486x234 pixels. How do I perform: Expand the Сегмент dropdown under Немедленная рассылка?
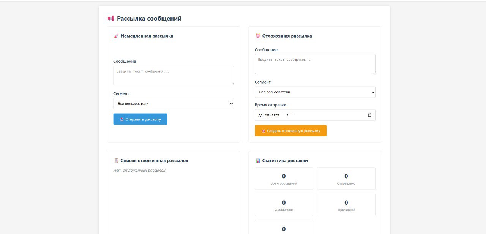coord(174,104)
